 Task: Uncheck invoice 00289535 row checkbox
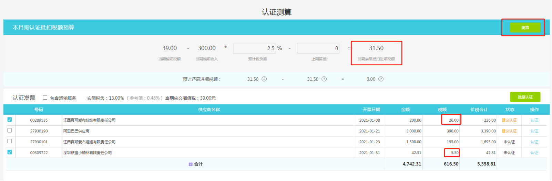10,120
